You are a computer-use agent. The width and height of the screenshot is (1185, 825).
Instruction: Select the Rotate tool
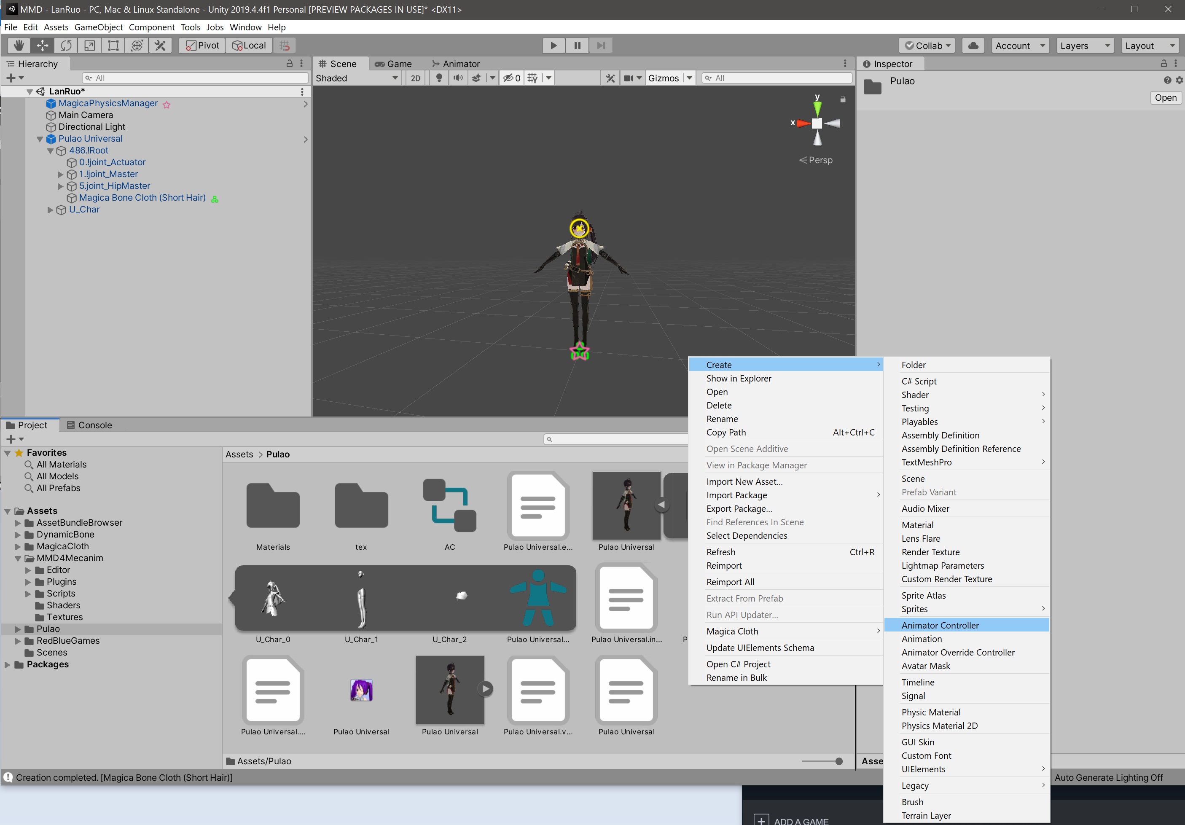tap(66, 46)
